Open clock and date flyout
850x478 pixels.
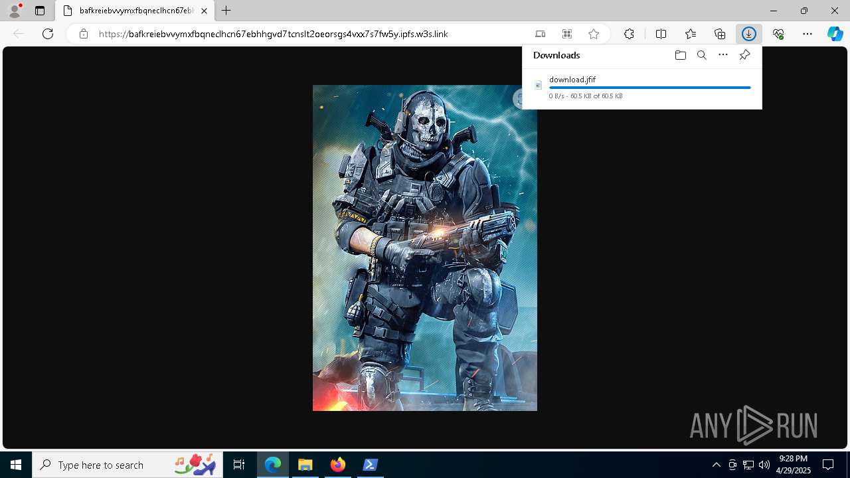[x=794, y=465]
